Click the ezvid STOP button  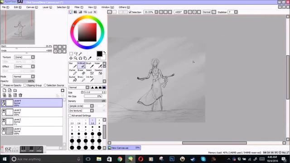click(x=31, y=149)
